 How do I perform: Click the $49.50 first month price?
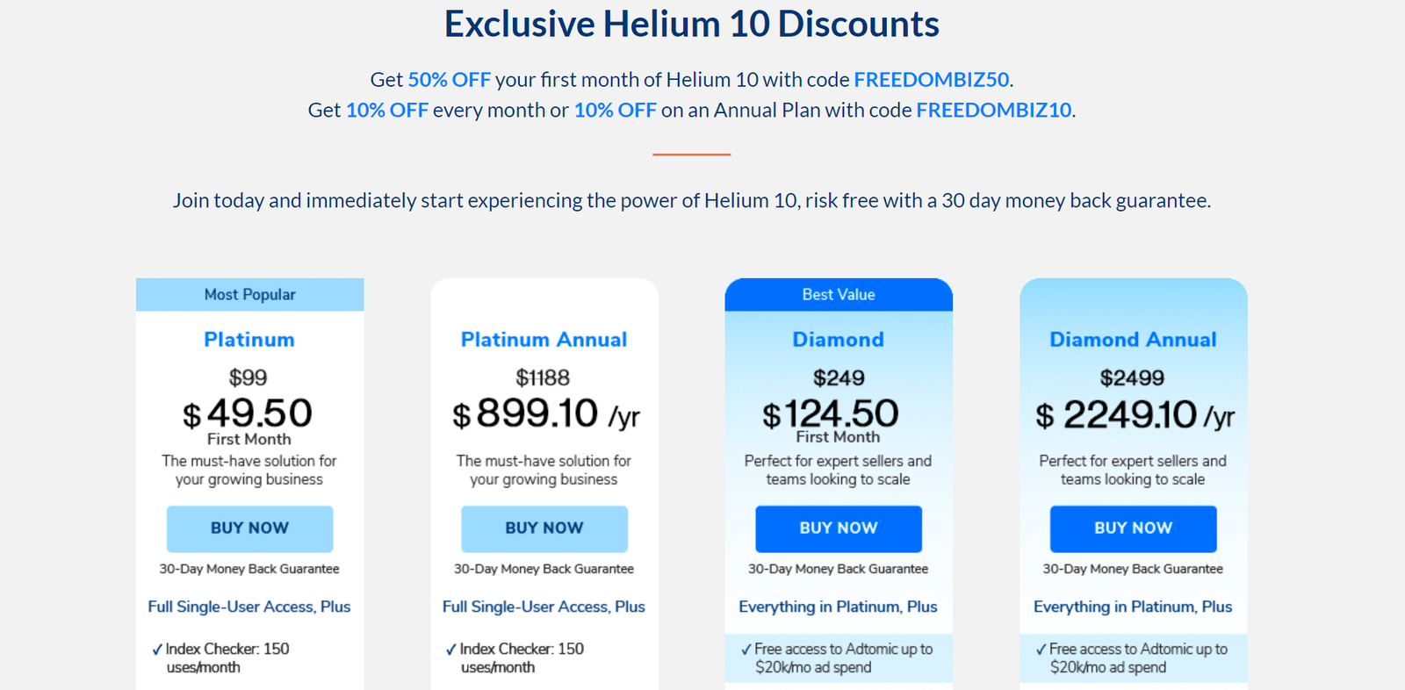[x=249, y=413]
